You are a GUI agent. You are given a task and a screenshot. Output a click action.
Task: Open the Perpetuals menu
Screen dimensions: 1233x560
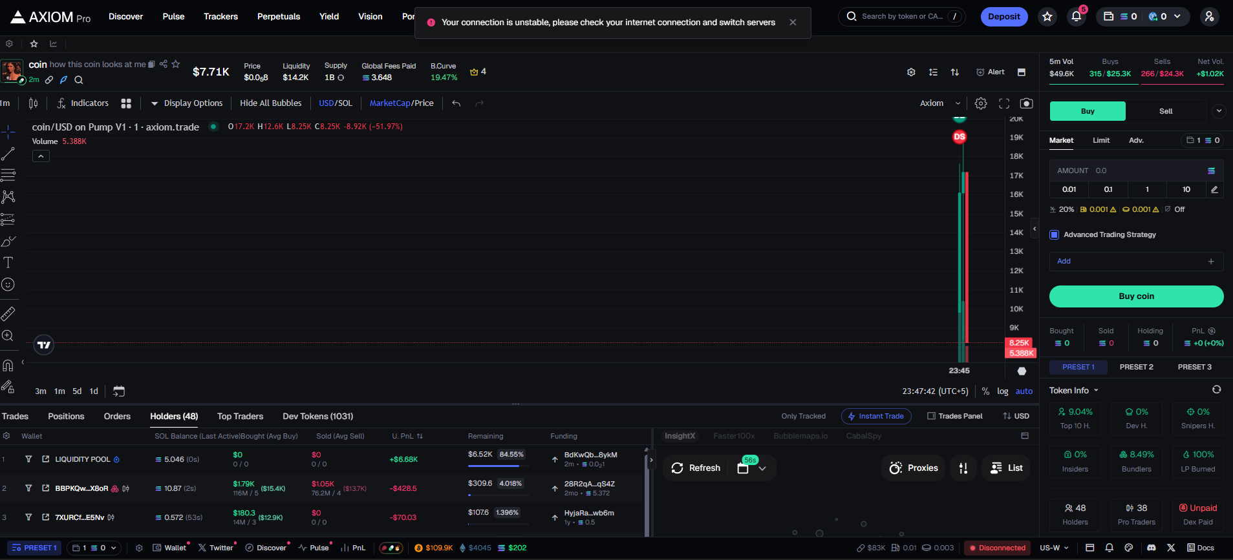pyautogui.click(x=278, y=17)
